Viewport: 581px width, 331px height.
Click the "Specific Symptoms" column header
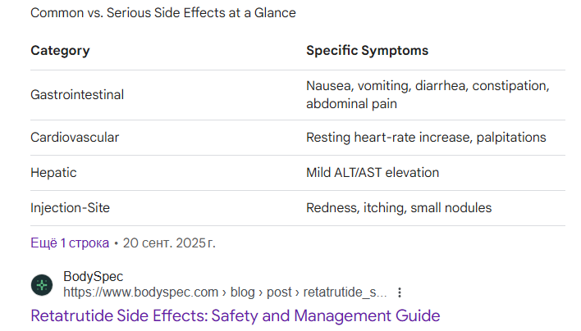pos(367,51)
